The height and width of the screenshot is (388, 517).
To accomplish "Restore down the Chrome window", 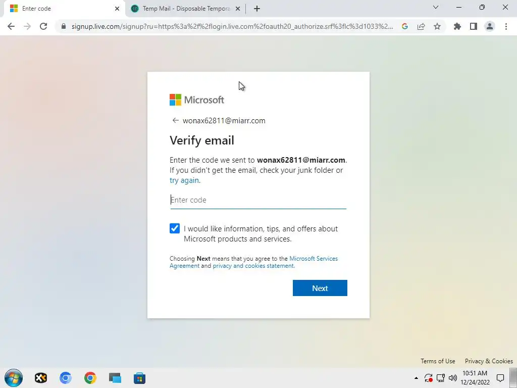I will pyautogui.click(x=482, y=7).
